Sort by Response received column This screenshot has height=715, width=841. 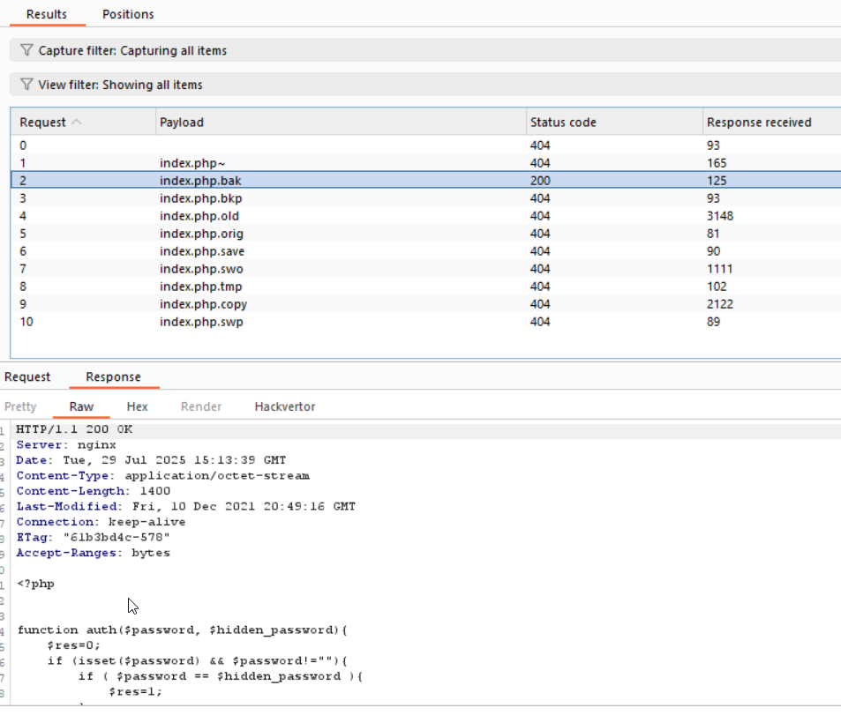point(759,123)
